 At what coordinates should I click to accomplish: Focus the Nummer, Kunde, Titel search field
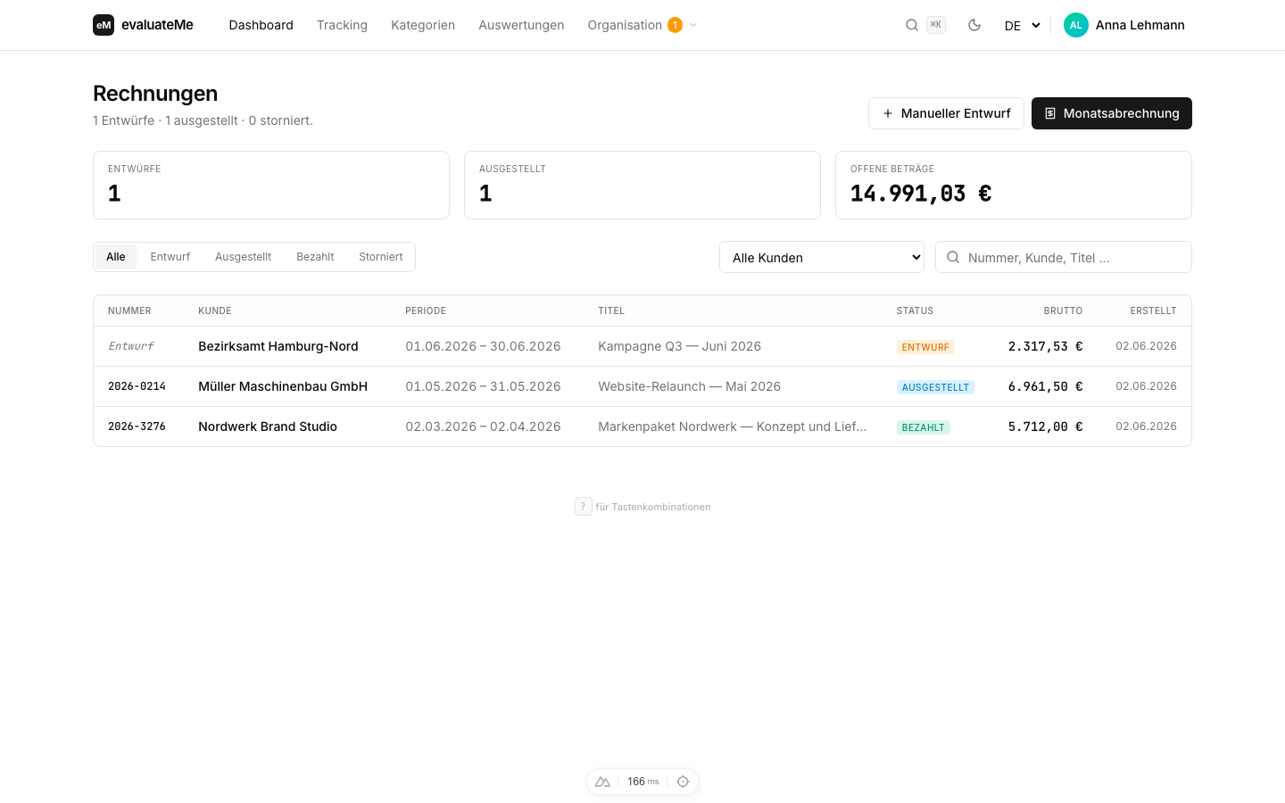[x=1064, y=257]
